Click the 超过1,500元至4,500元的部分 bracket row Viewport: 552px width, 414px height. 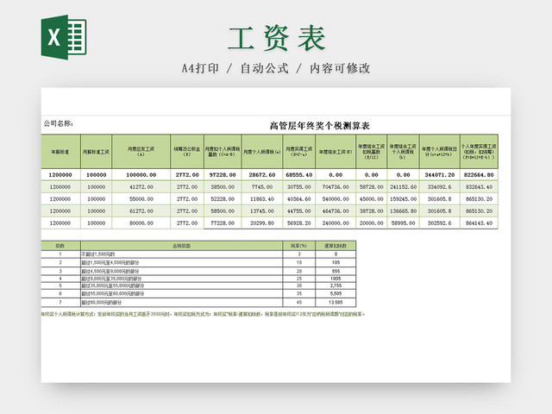coord(198,262)
